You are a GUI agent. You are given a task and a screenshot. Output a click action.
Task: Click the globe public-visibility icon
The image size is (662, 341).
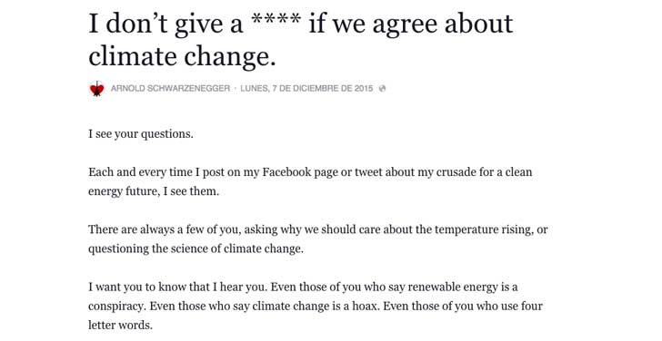click(382, 88)
